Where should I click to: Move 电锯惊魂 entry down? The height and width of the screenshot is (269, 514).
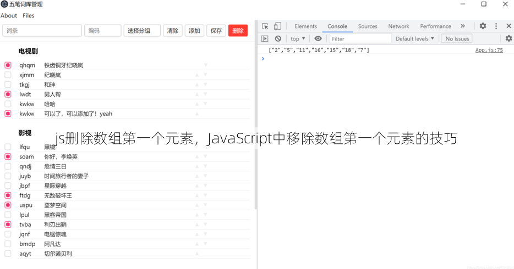[x=205, y=234]
